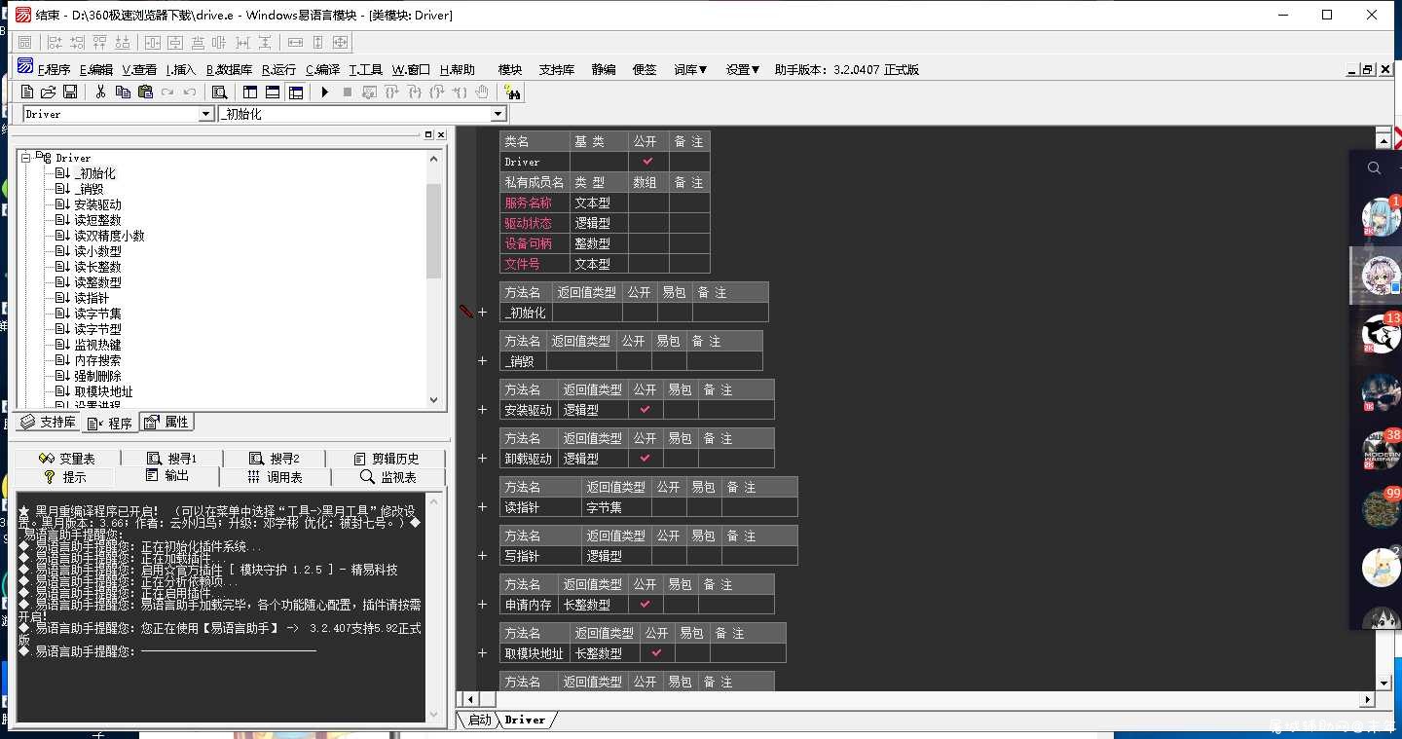Switch to the 变量表 tab

(x=67, y=459)
